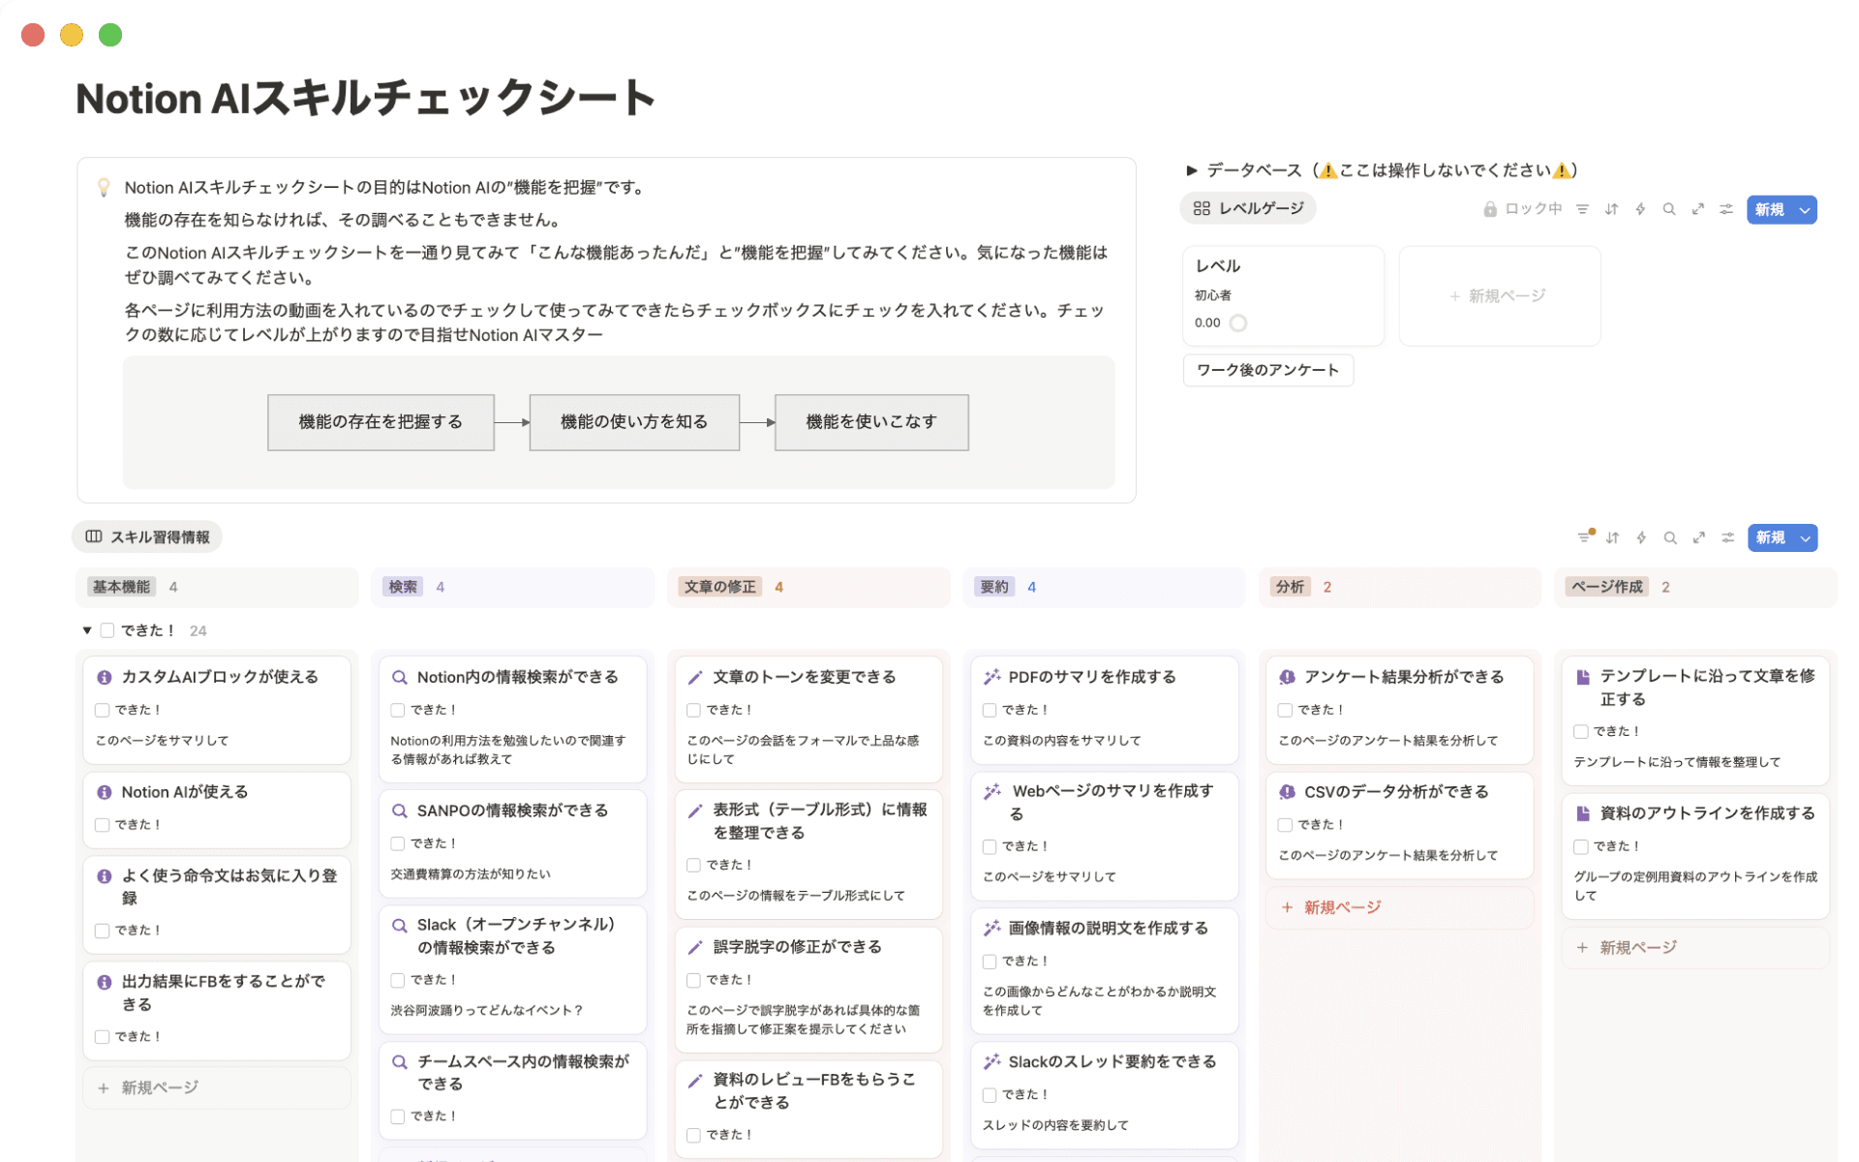Collapse the できた！ group with its triangle
This screenshot has height=1162, width=1859.
point(85,629)
